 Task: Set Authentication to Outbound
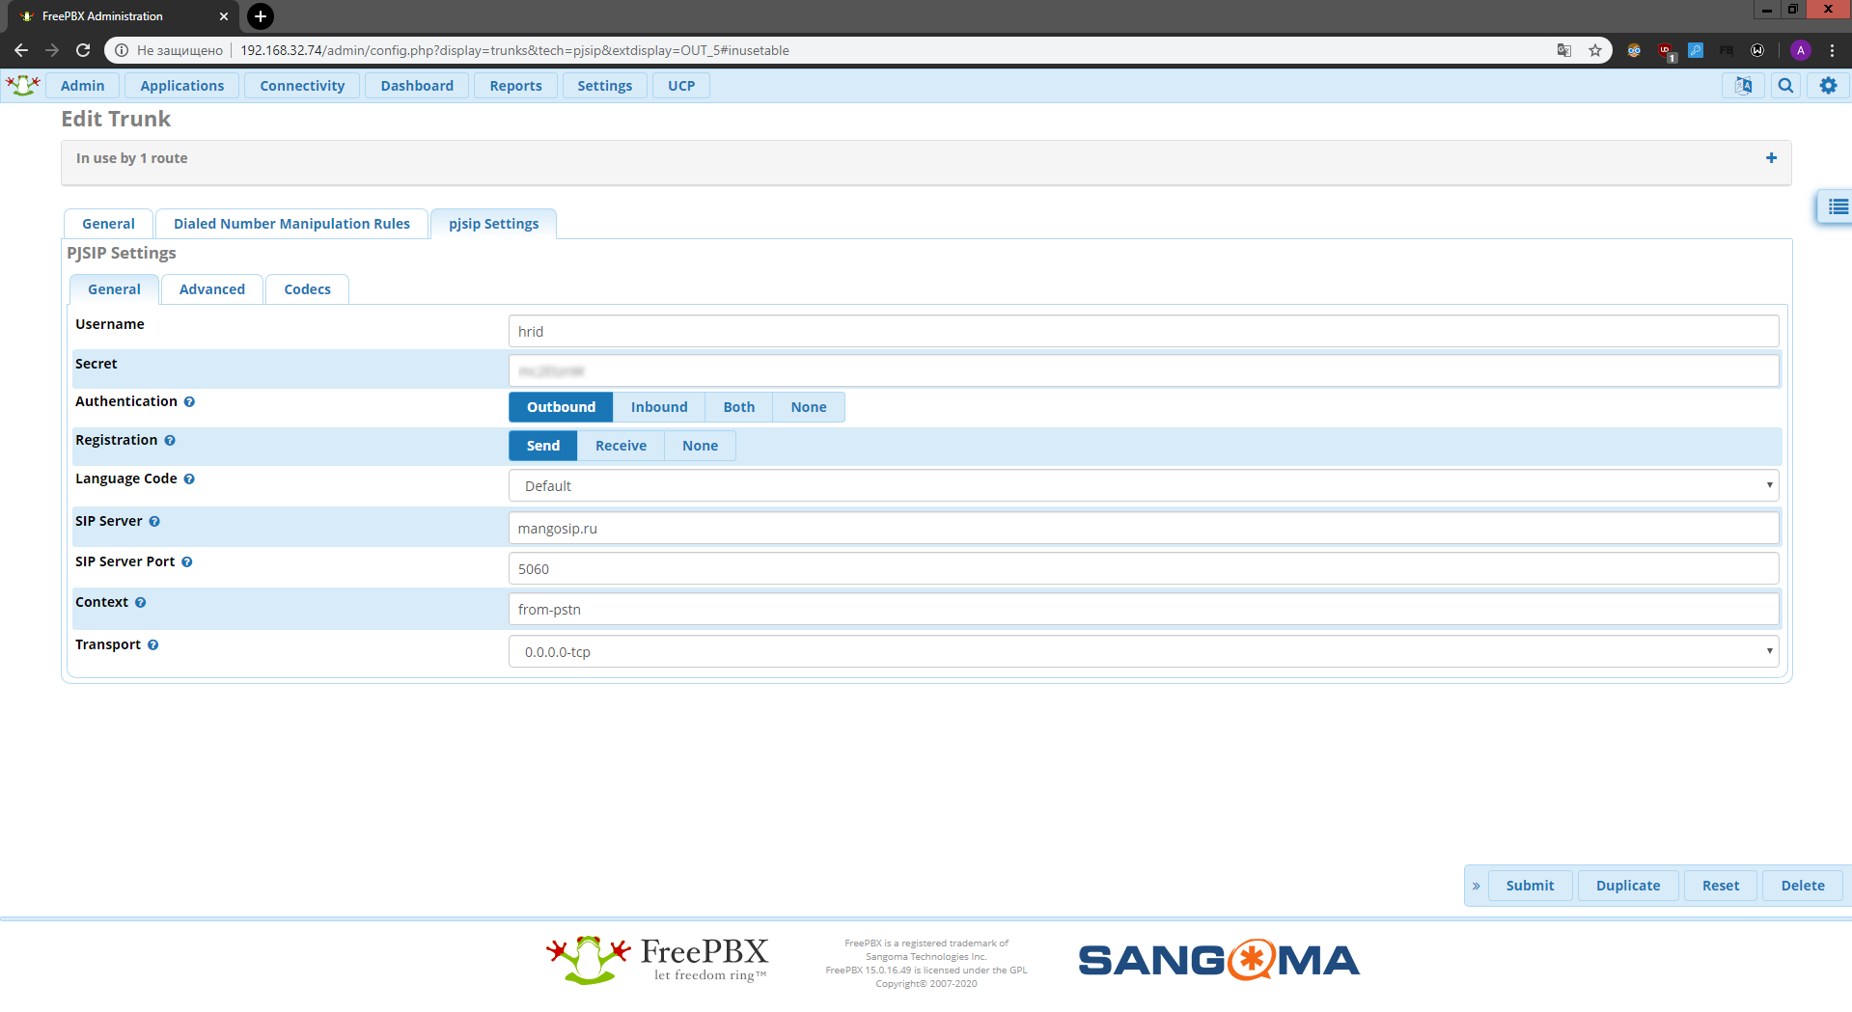click(x=561, y=407)
